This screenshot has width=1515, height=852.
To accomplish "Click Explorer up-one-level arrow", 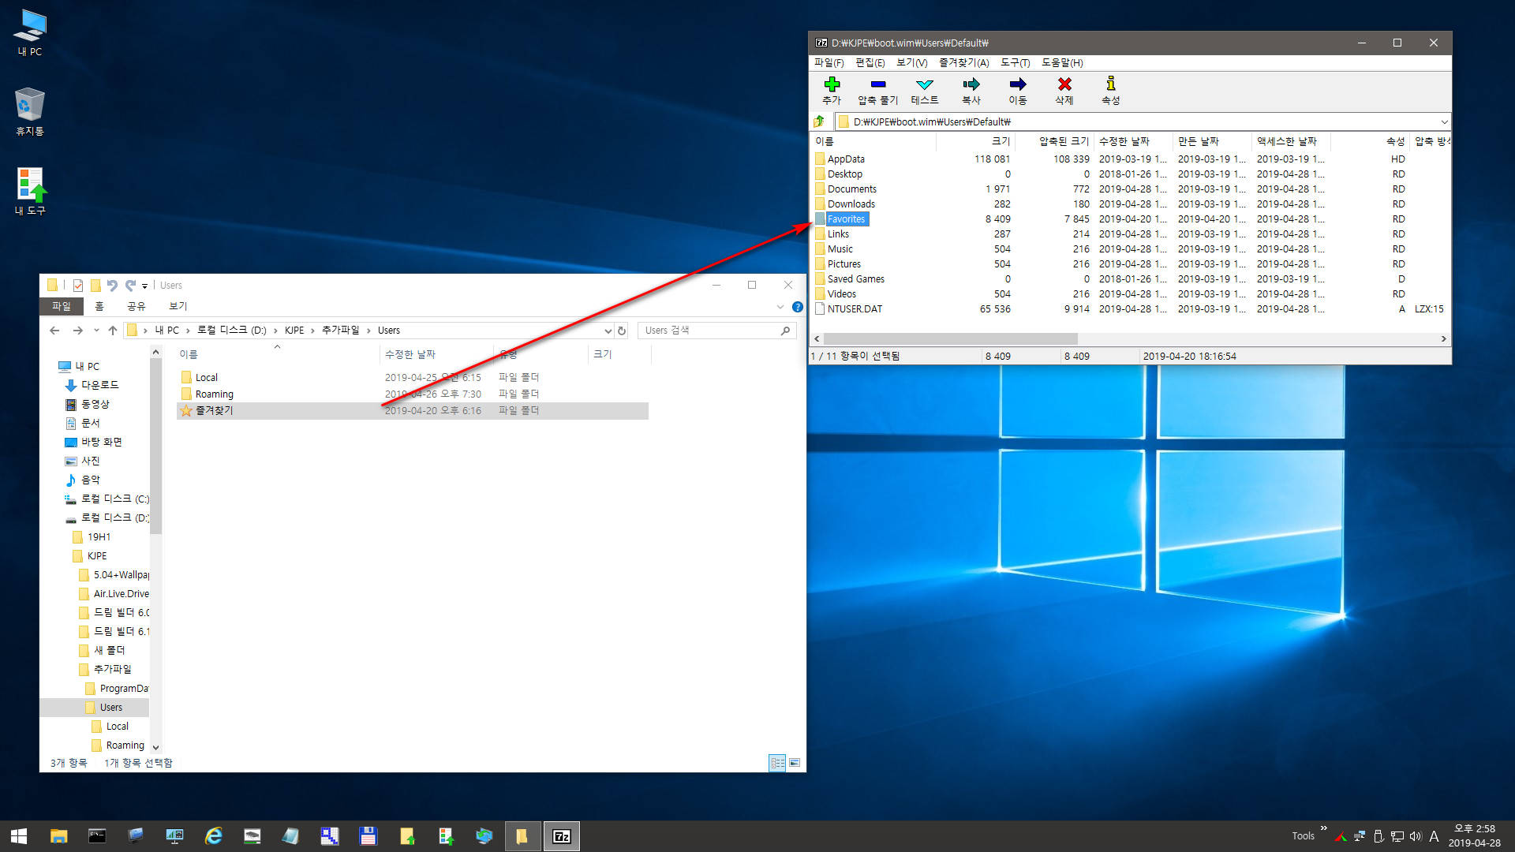I will [x=113, y=331].
